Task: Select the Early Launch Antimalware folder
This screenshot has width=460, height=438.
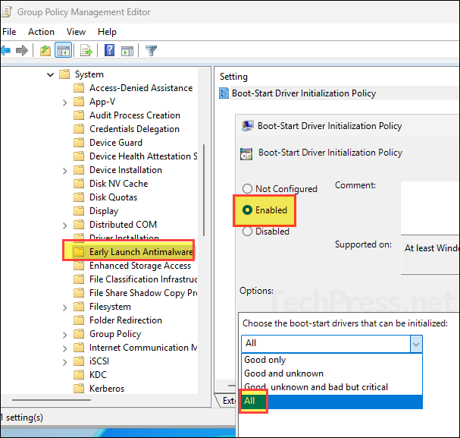Action: point(141,252)
